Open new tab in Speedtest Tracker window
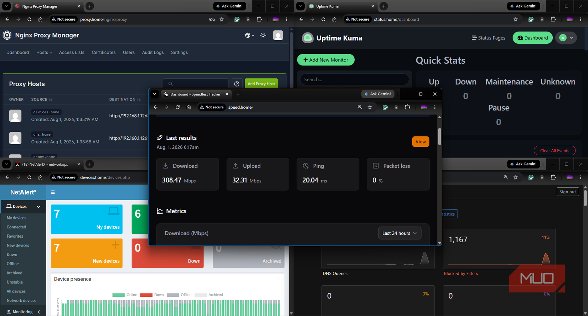Image resolution: width=588 pixels, height=316 pixels. pos(238,94)
